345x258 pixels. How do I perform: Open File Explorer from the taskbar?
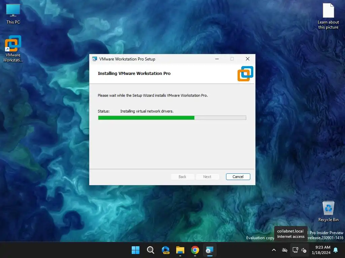180,250
